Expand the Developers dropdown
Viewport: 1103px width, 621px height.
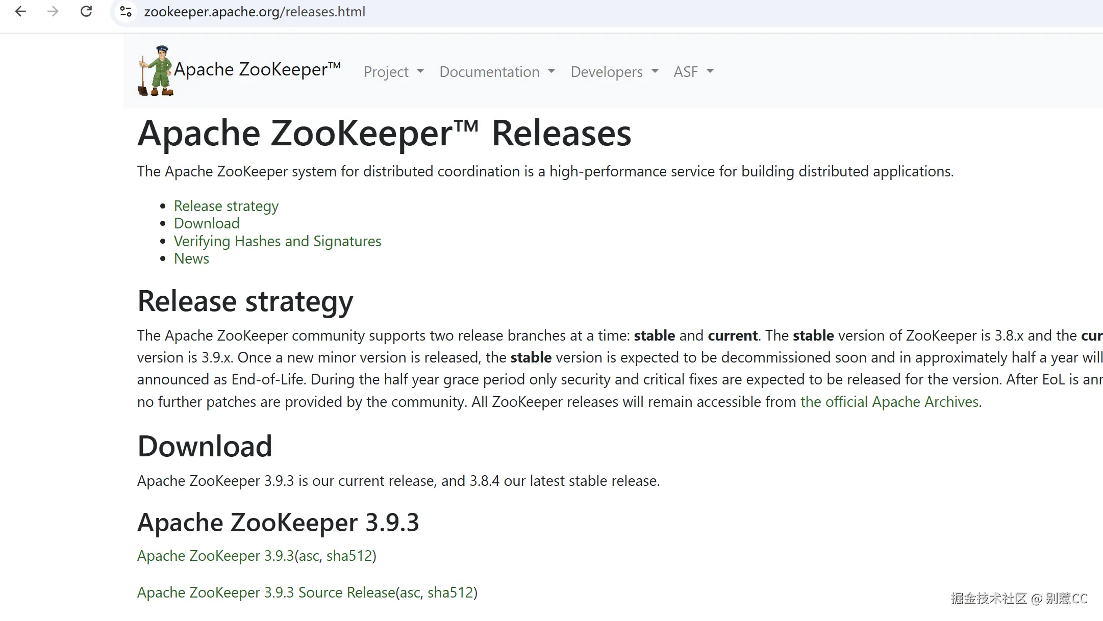[x=614, y=72]
